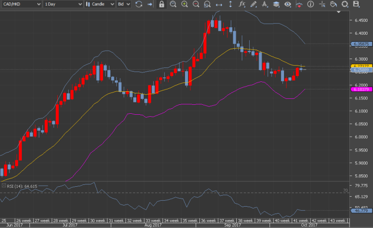Click the vertical stretch arrows icon
The width and height of the screenshot is (373, 228).
[x=230, y=4]
